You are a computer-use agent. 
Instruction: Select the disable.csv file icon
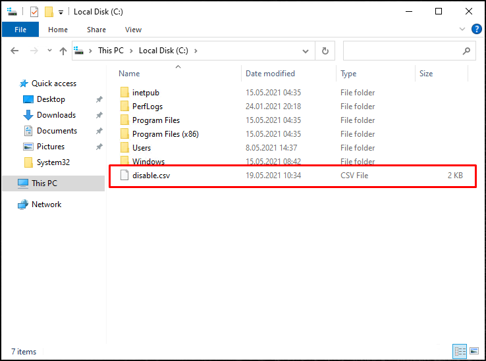[124, 175]
